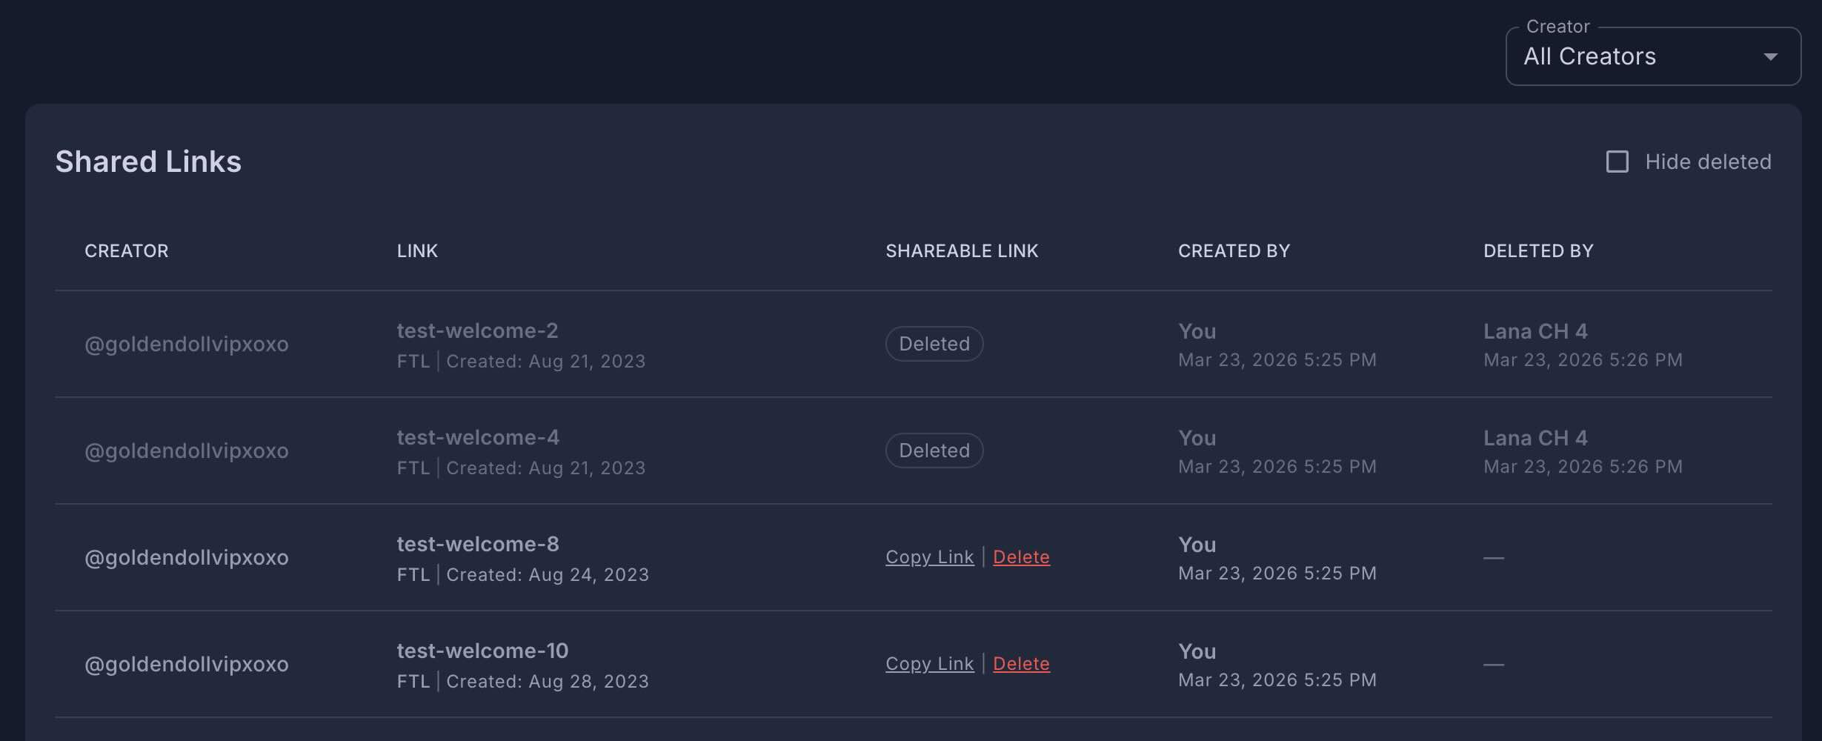Viewport: 1822px width, 741px height.
Task: Click the test-welcome-8 link name
Action: coord(478,544)
